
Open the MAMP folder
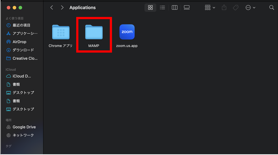94,33
